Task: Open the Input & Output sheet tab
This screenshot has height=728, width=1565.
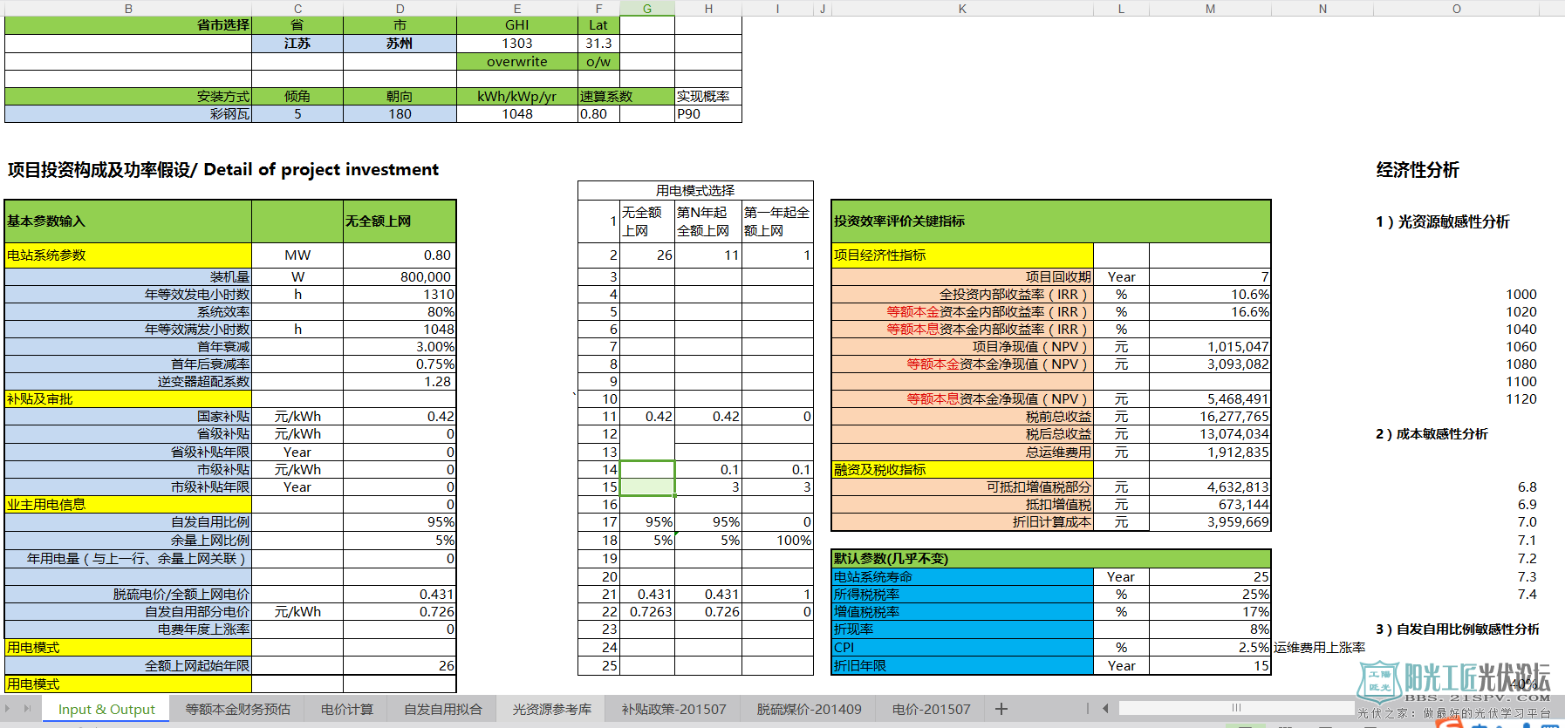Action: 106,709
